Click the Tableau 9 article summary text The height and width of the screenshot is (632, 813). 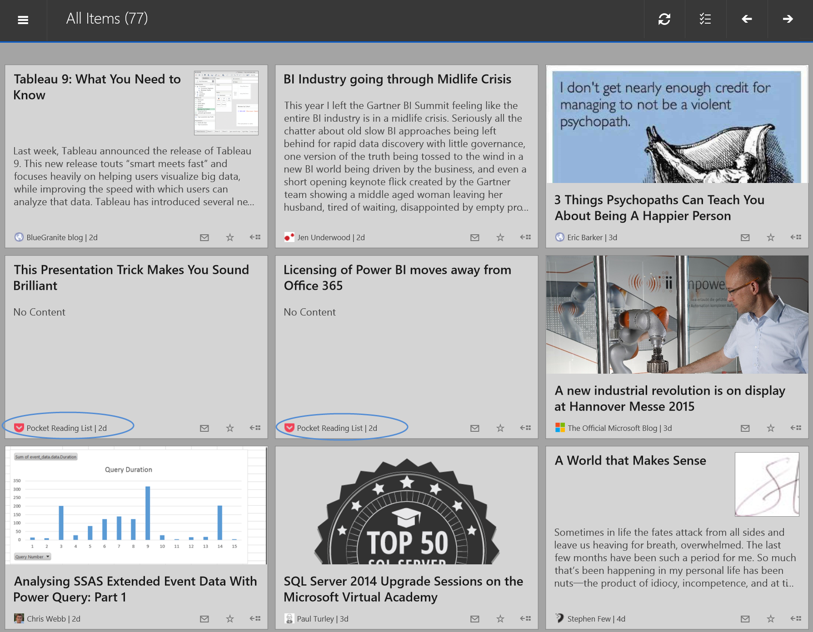click(x=134, y=176)
